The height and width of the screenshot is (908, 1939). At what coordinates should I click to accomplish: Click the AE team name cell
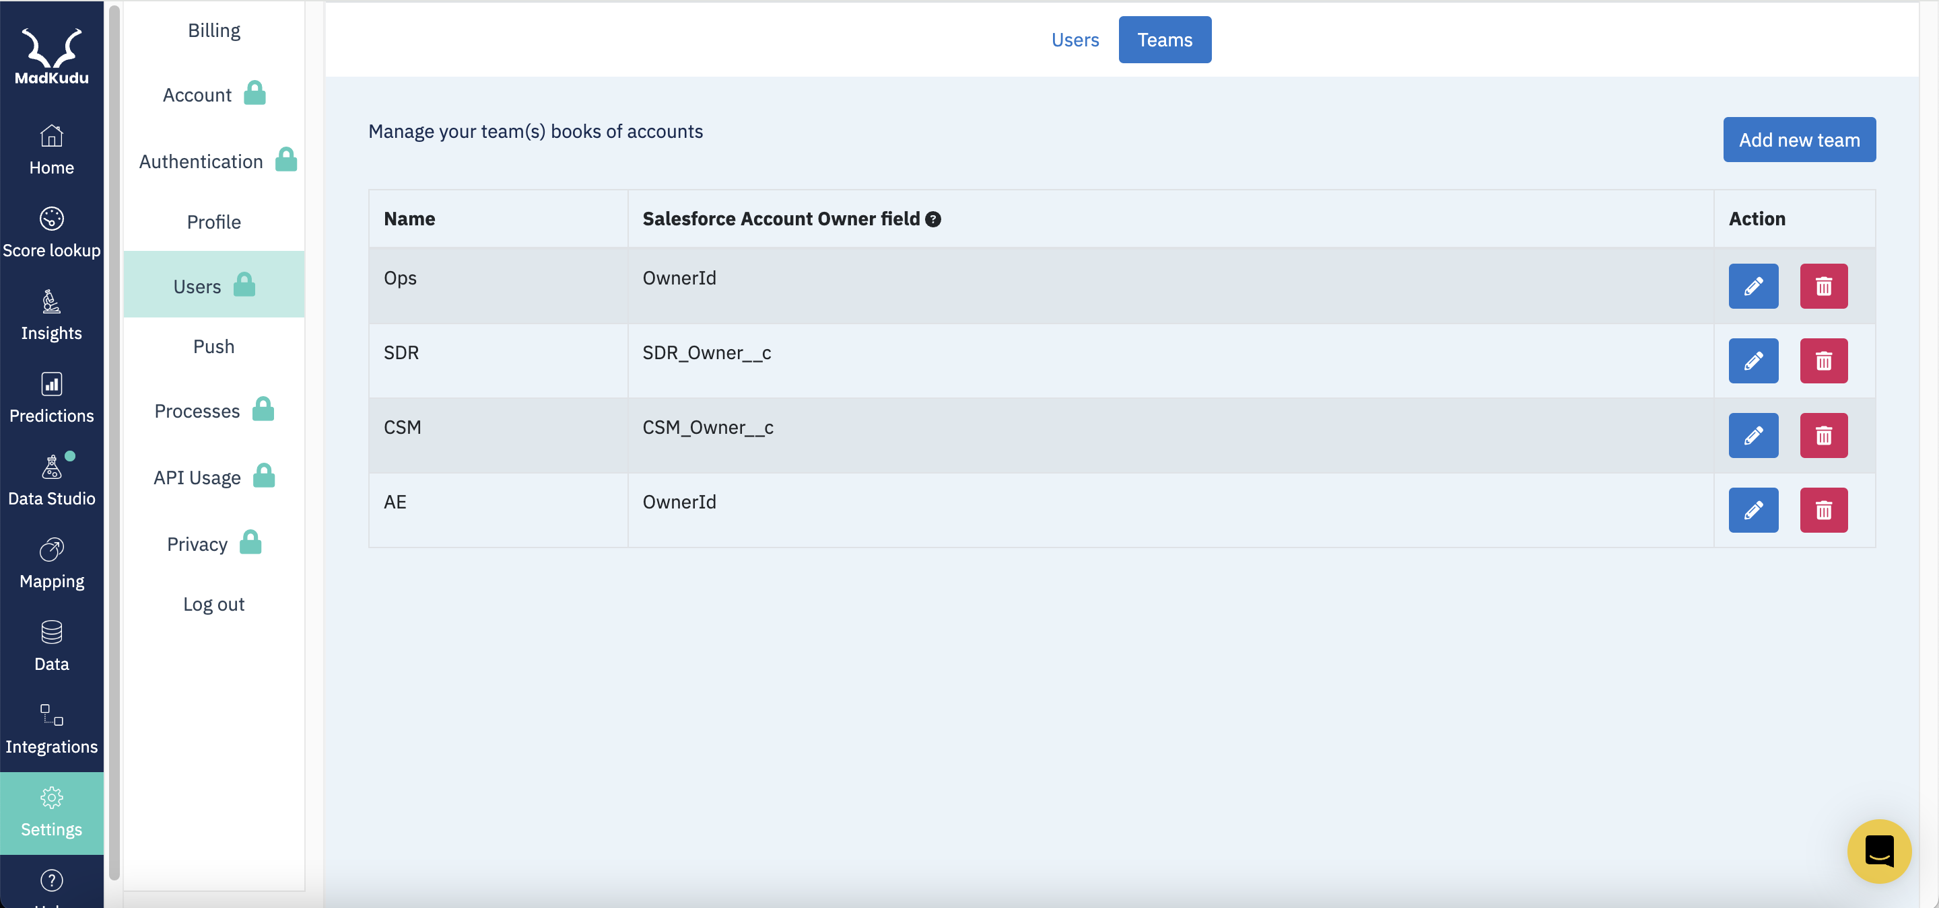498,510
